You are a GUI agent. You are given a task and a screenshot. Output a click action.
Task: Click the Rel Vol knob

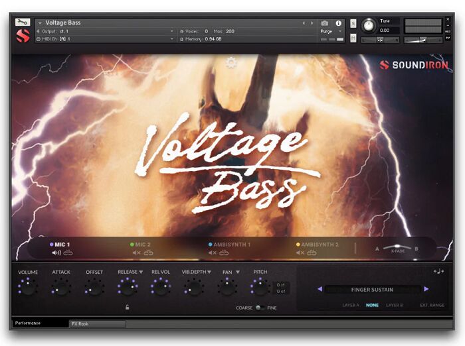point(161,288)
